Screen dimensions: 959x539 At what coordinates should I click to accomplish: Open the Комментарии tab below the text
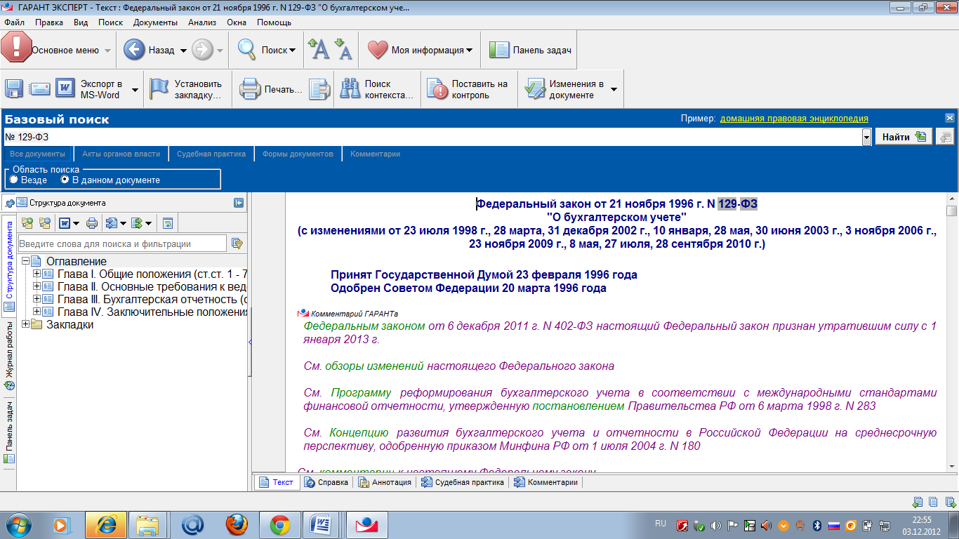pyautogui.click(x=546, y=482)
